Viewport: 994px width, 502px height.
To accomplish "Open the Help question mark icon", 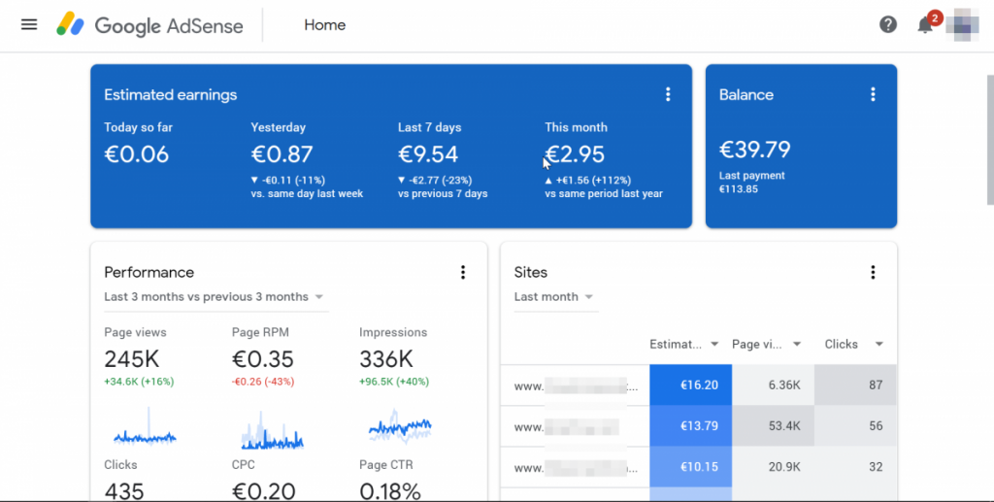I will (x=887, y=25).
